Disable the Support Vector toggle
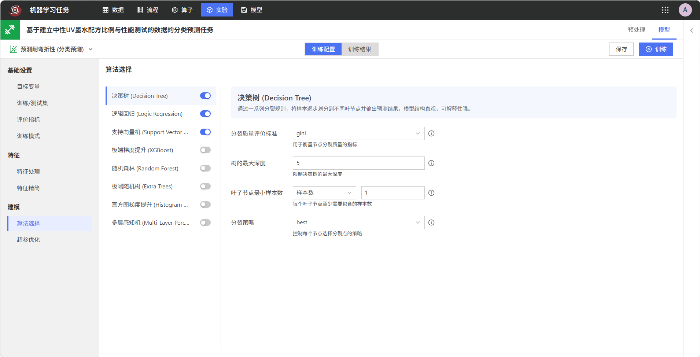 coord(205,132)
